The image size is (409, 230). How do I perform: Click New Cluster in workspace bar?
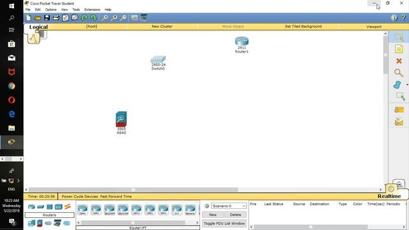(x=162, y=26)
